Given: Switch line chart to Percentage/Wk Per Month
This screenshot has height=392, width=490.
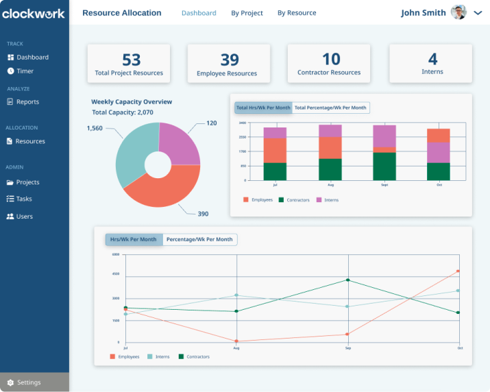Looking at the screenshot, I should [199, 239].
